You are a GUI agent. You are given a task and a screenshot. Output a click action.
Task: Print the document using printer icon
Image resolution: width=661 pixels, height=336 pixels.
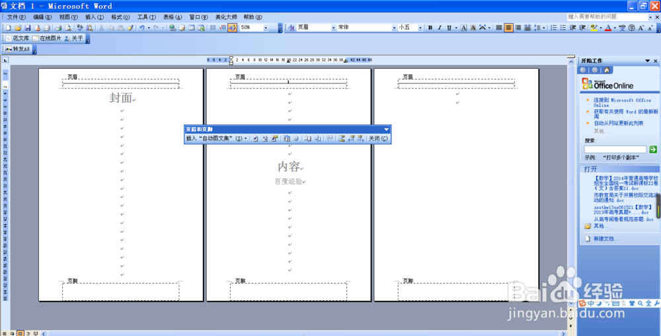58,28
